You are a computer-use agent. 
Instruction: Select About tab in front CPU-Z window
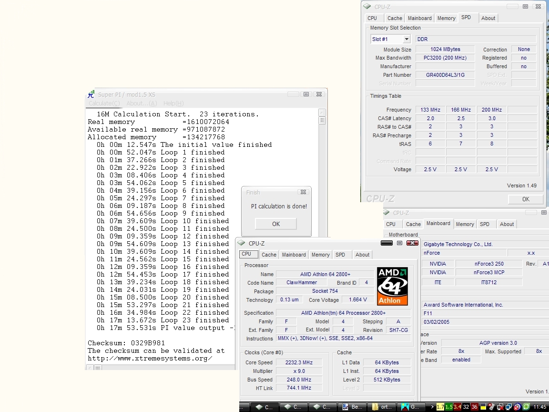point(362,255)
